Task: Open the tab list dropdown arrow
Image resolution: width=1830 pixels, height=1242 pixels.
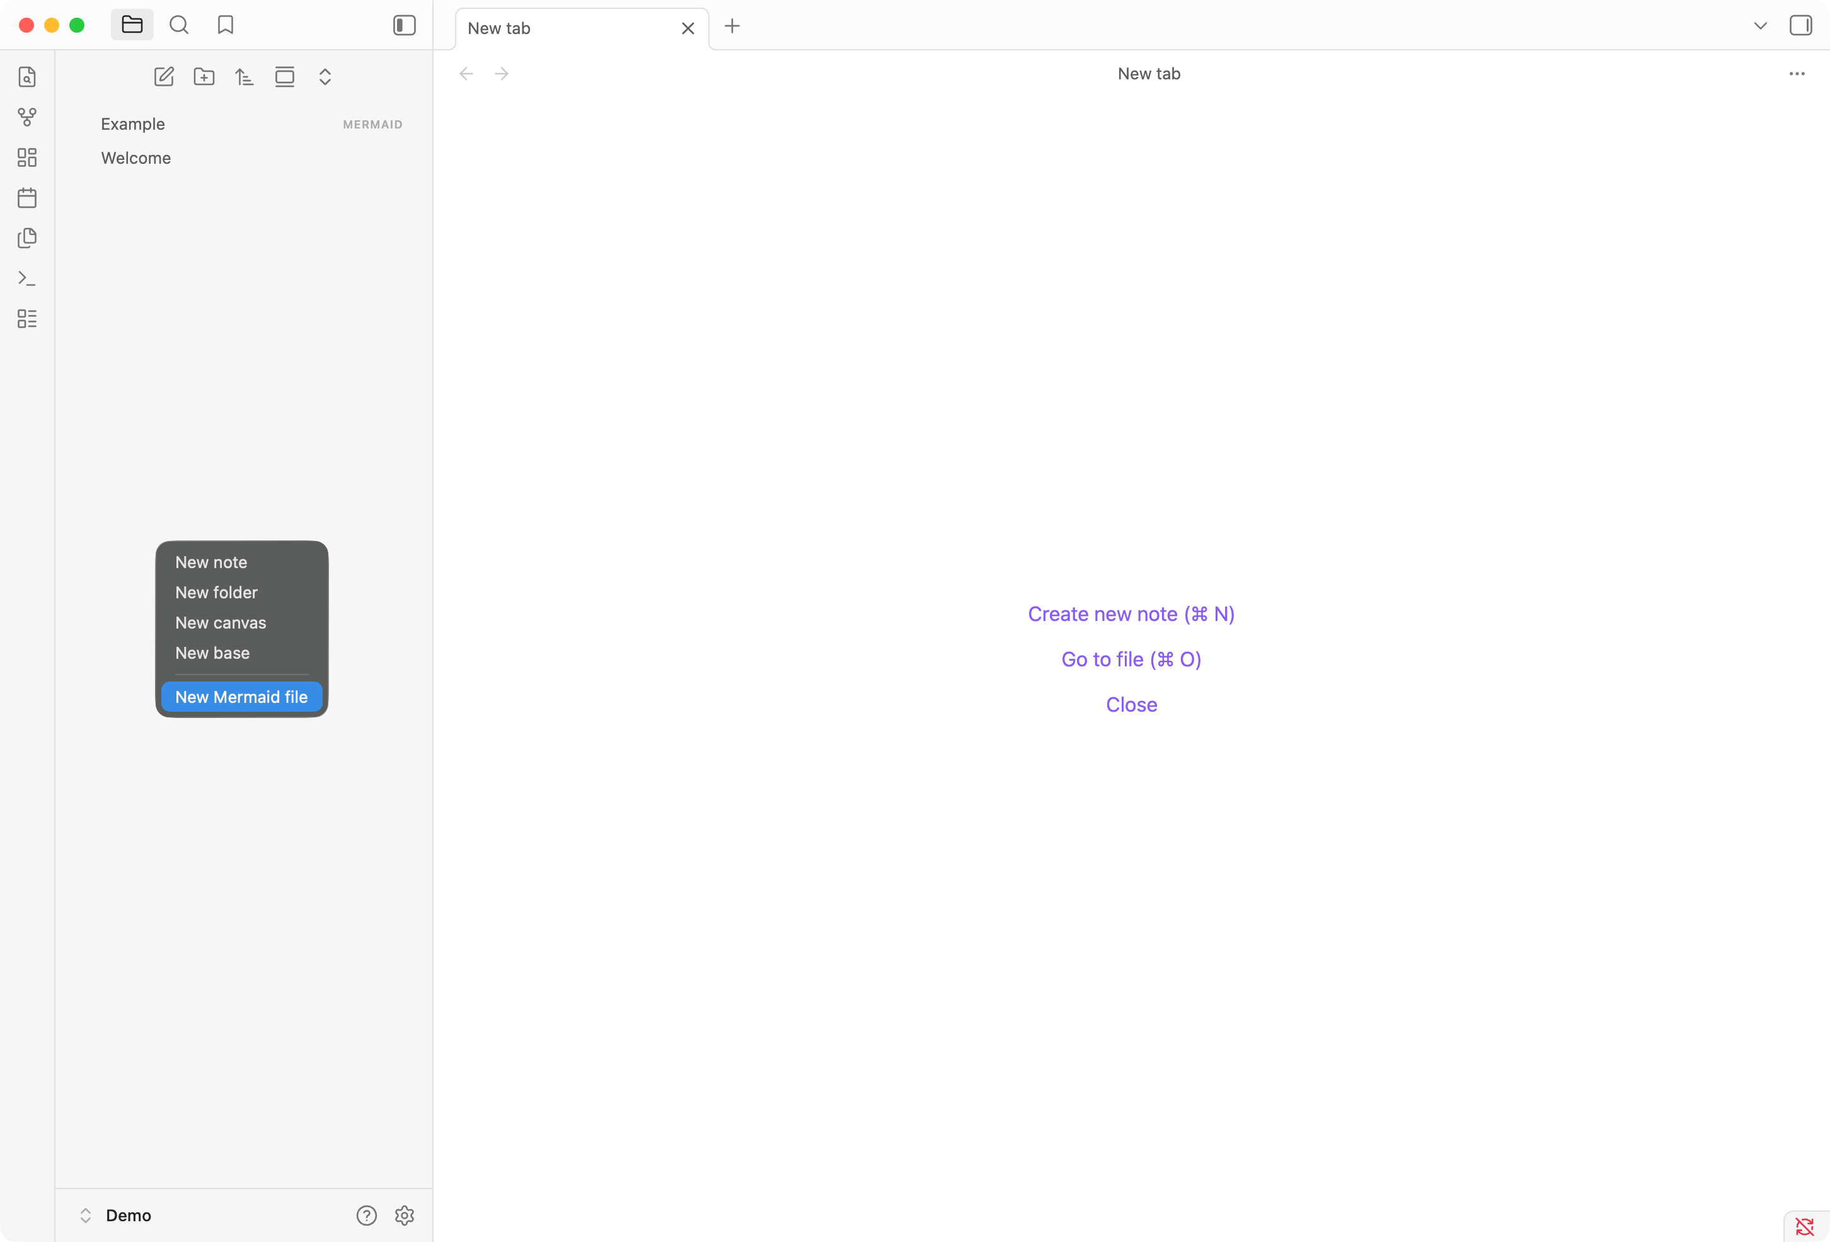Action: 1759,25
